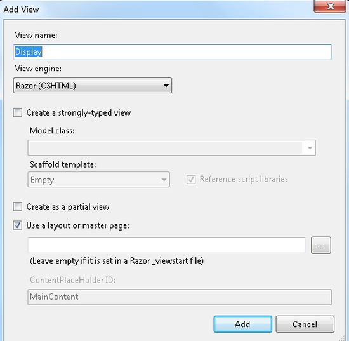Click the arrow on the View engine dropdown
Viewport: 349px width, 341px height.
coord(166,86)
